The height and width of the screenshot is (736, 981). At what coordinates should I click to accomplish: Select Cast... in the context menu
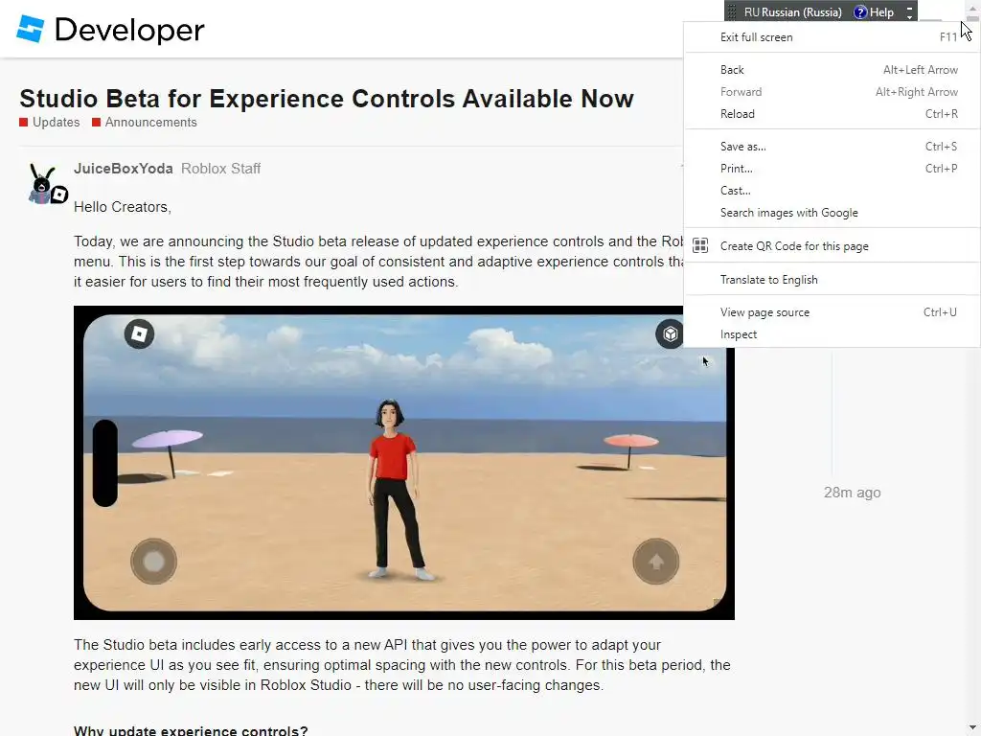833,190
